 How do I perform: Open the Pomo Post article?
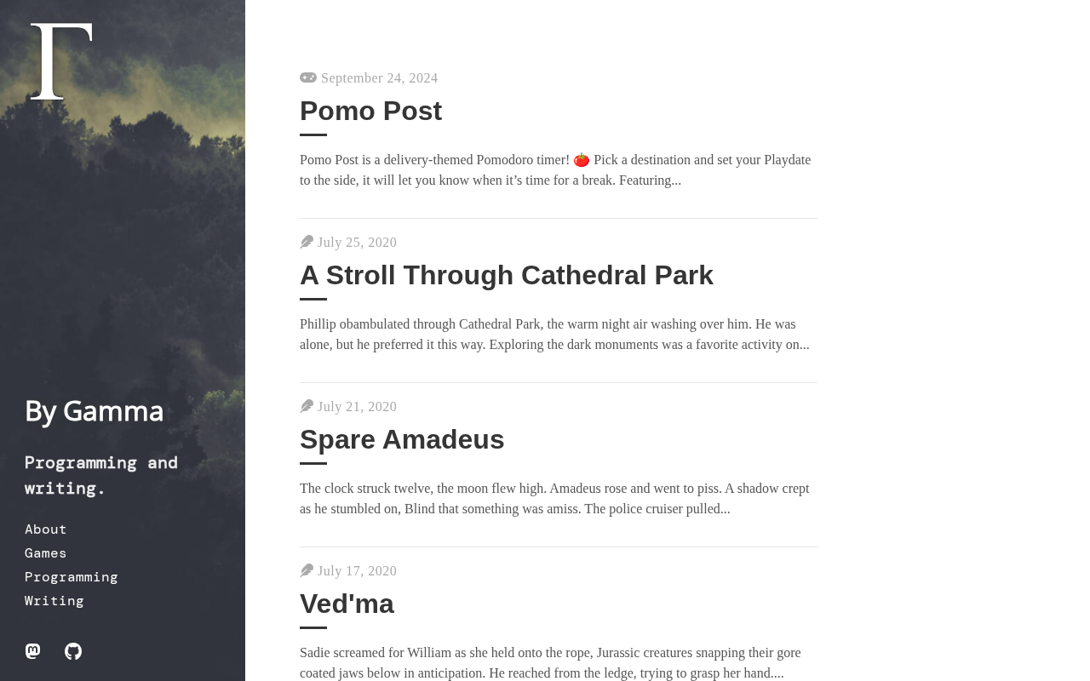(x=370, y=111)
